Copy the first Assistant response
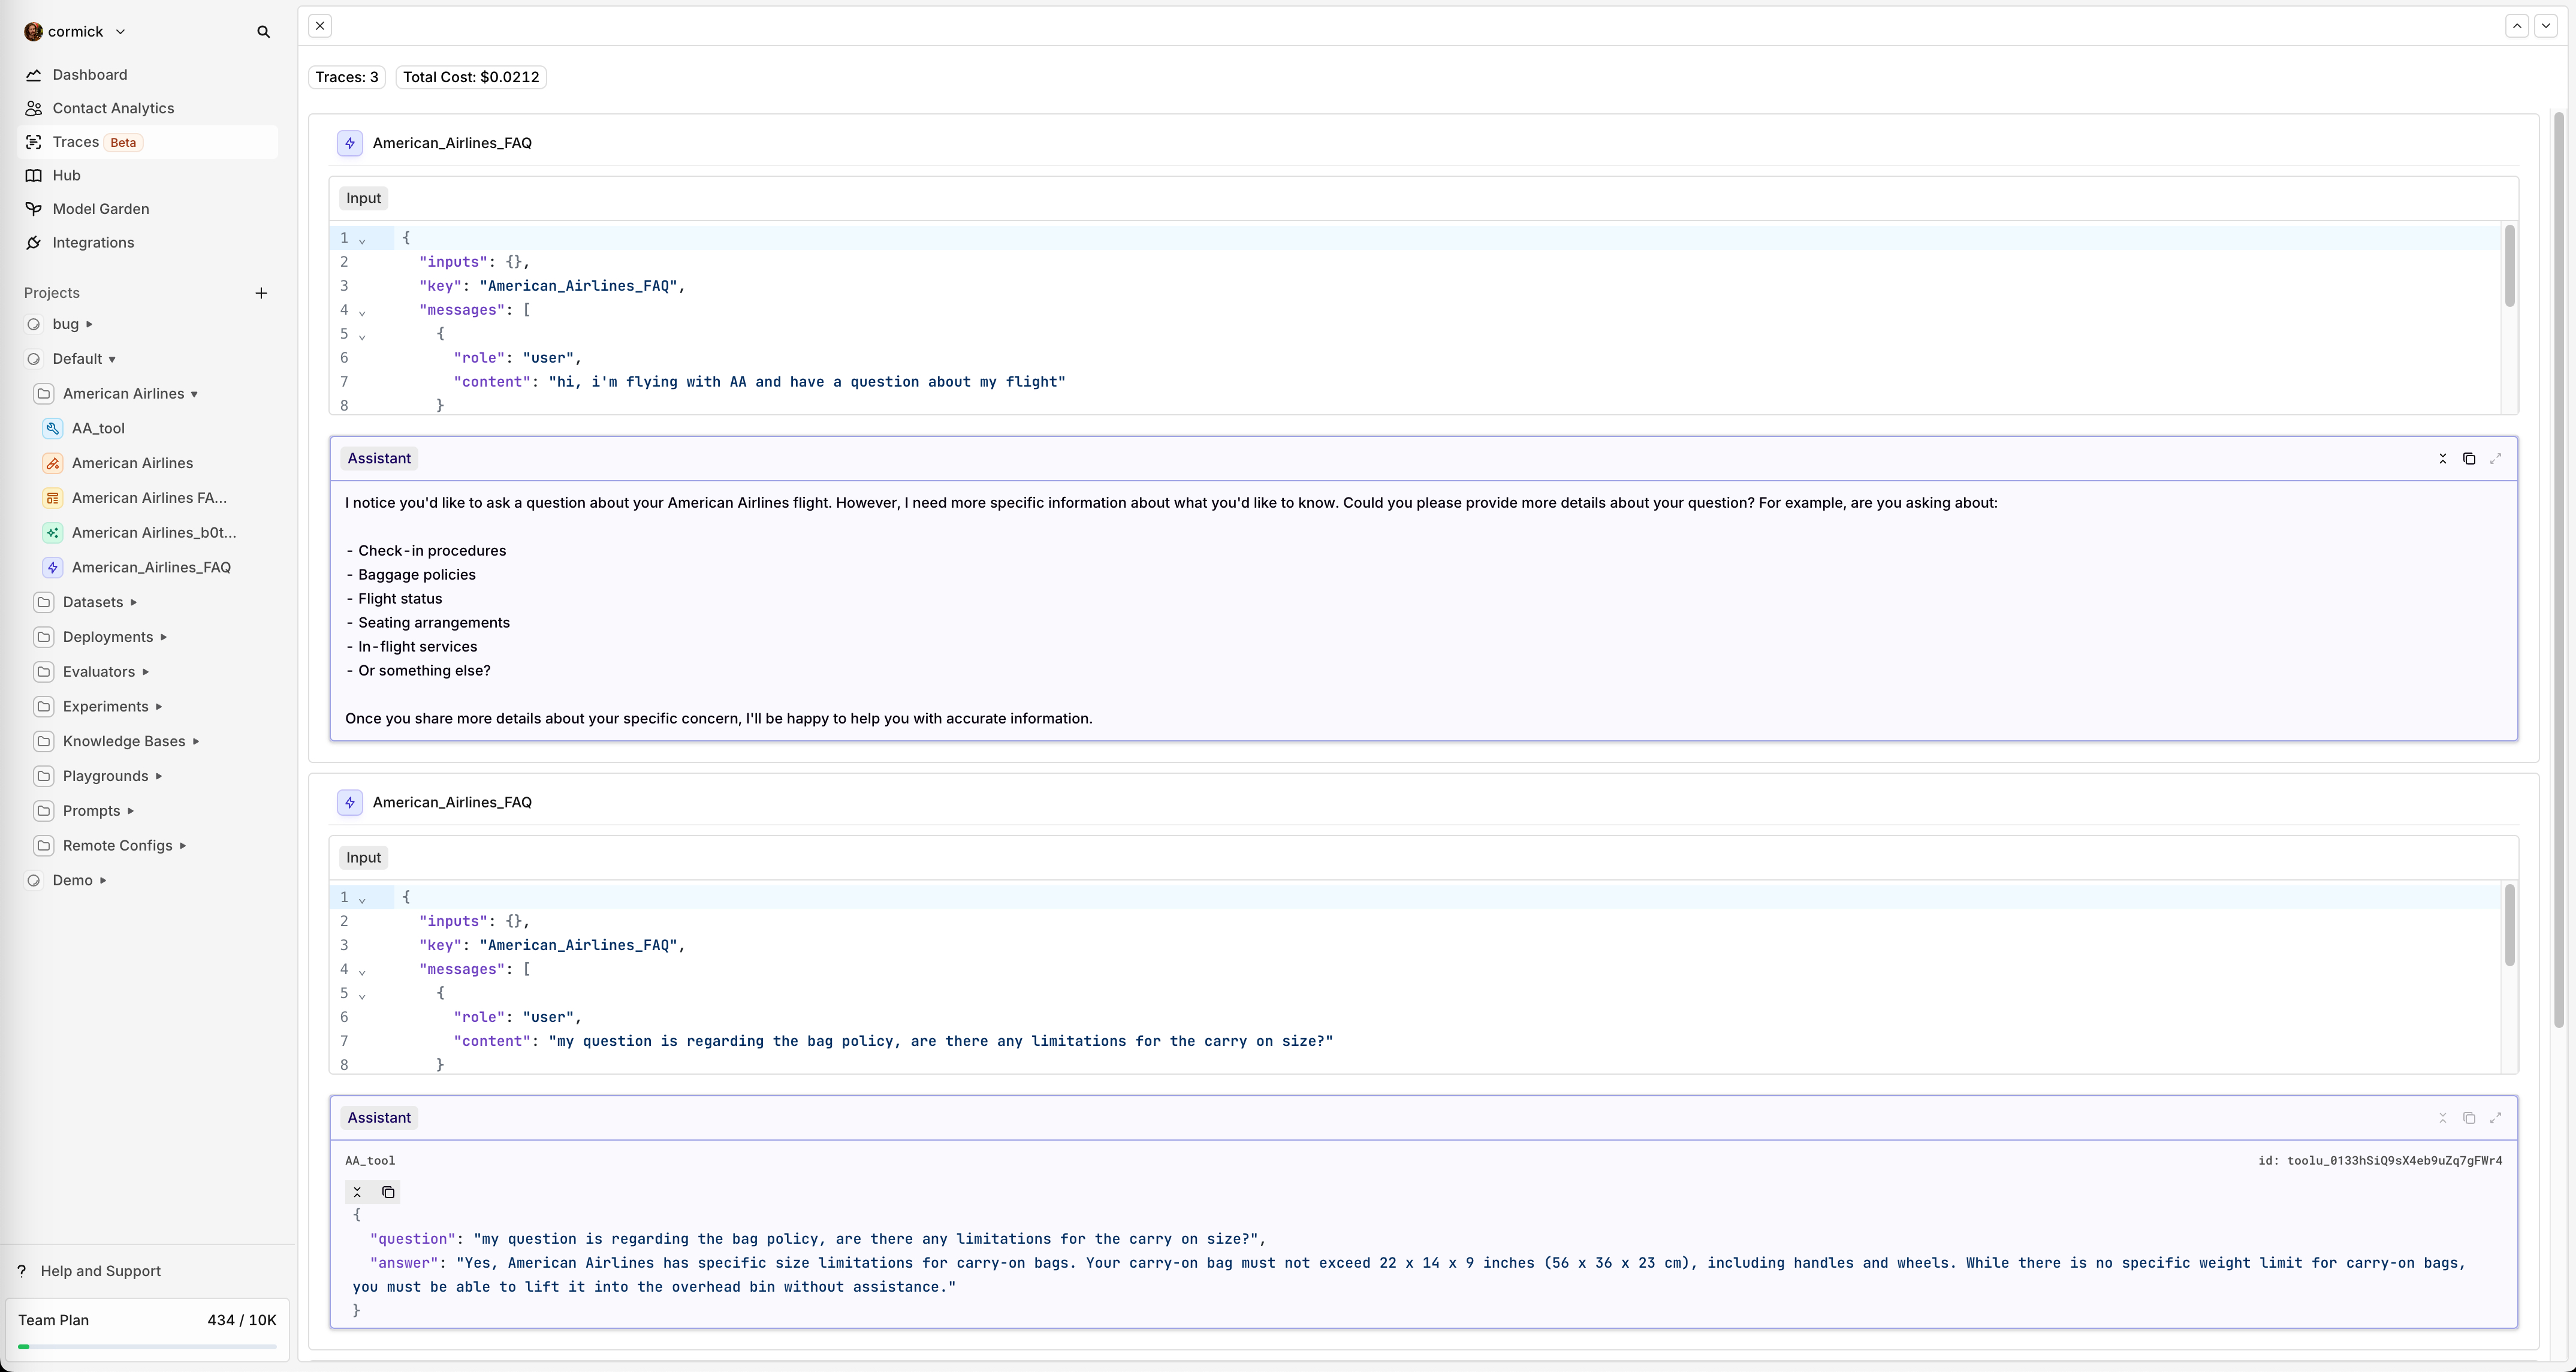The image size is (2576, 1372). point(2469,459)
